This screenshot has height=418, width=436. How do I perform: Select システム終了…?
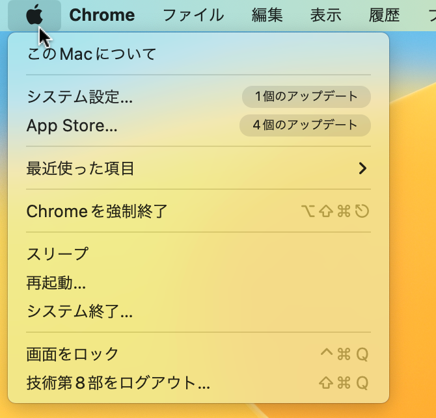pos(198,311)
